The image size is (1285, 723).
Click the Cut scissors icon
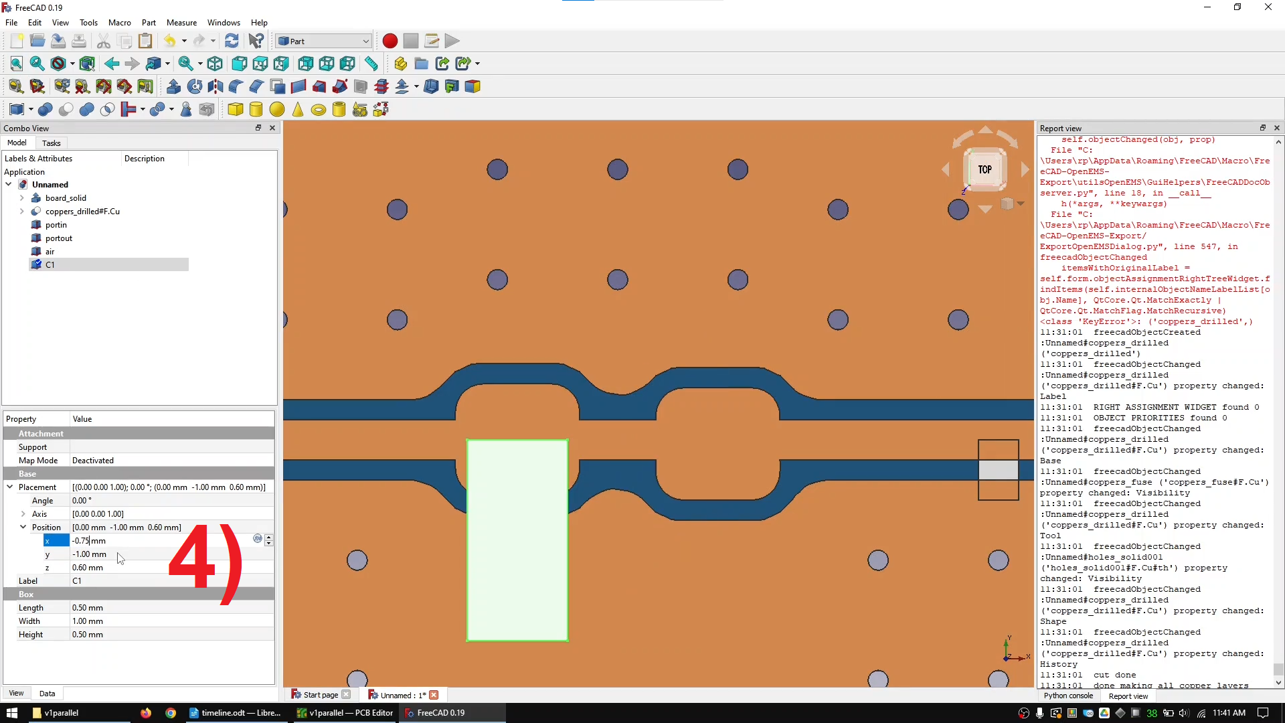pos(104,41)
